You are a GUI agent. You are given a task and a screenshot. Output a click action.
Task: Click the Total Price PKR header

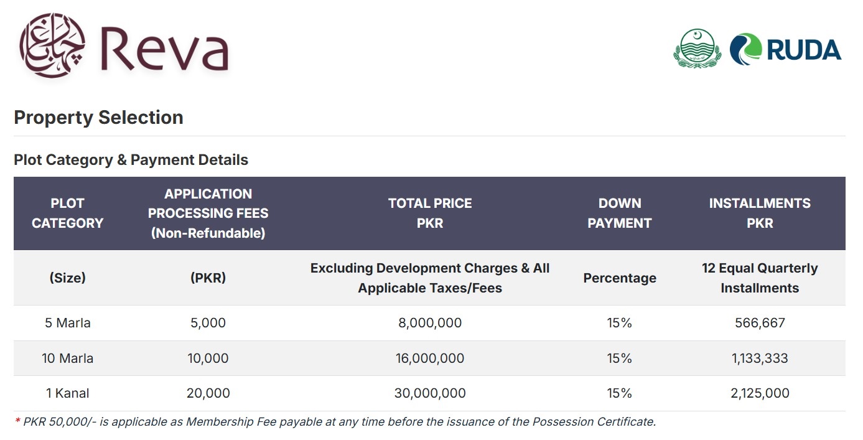coord(430,213)
